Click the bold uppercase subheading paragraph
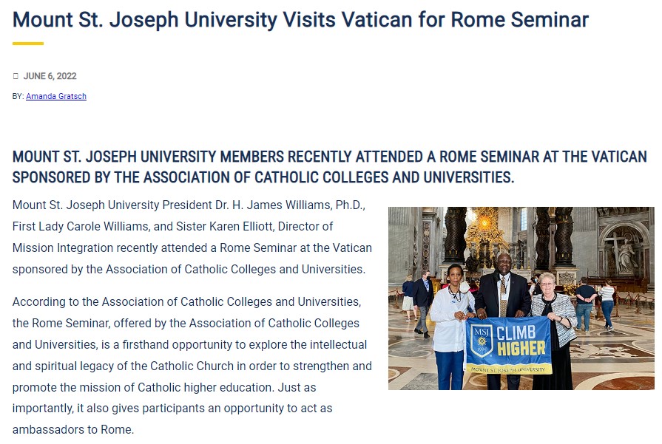Screen dimensions: 662x444 [x=329, y=167]
